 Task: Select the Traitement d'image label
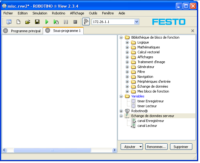(151, 62)
